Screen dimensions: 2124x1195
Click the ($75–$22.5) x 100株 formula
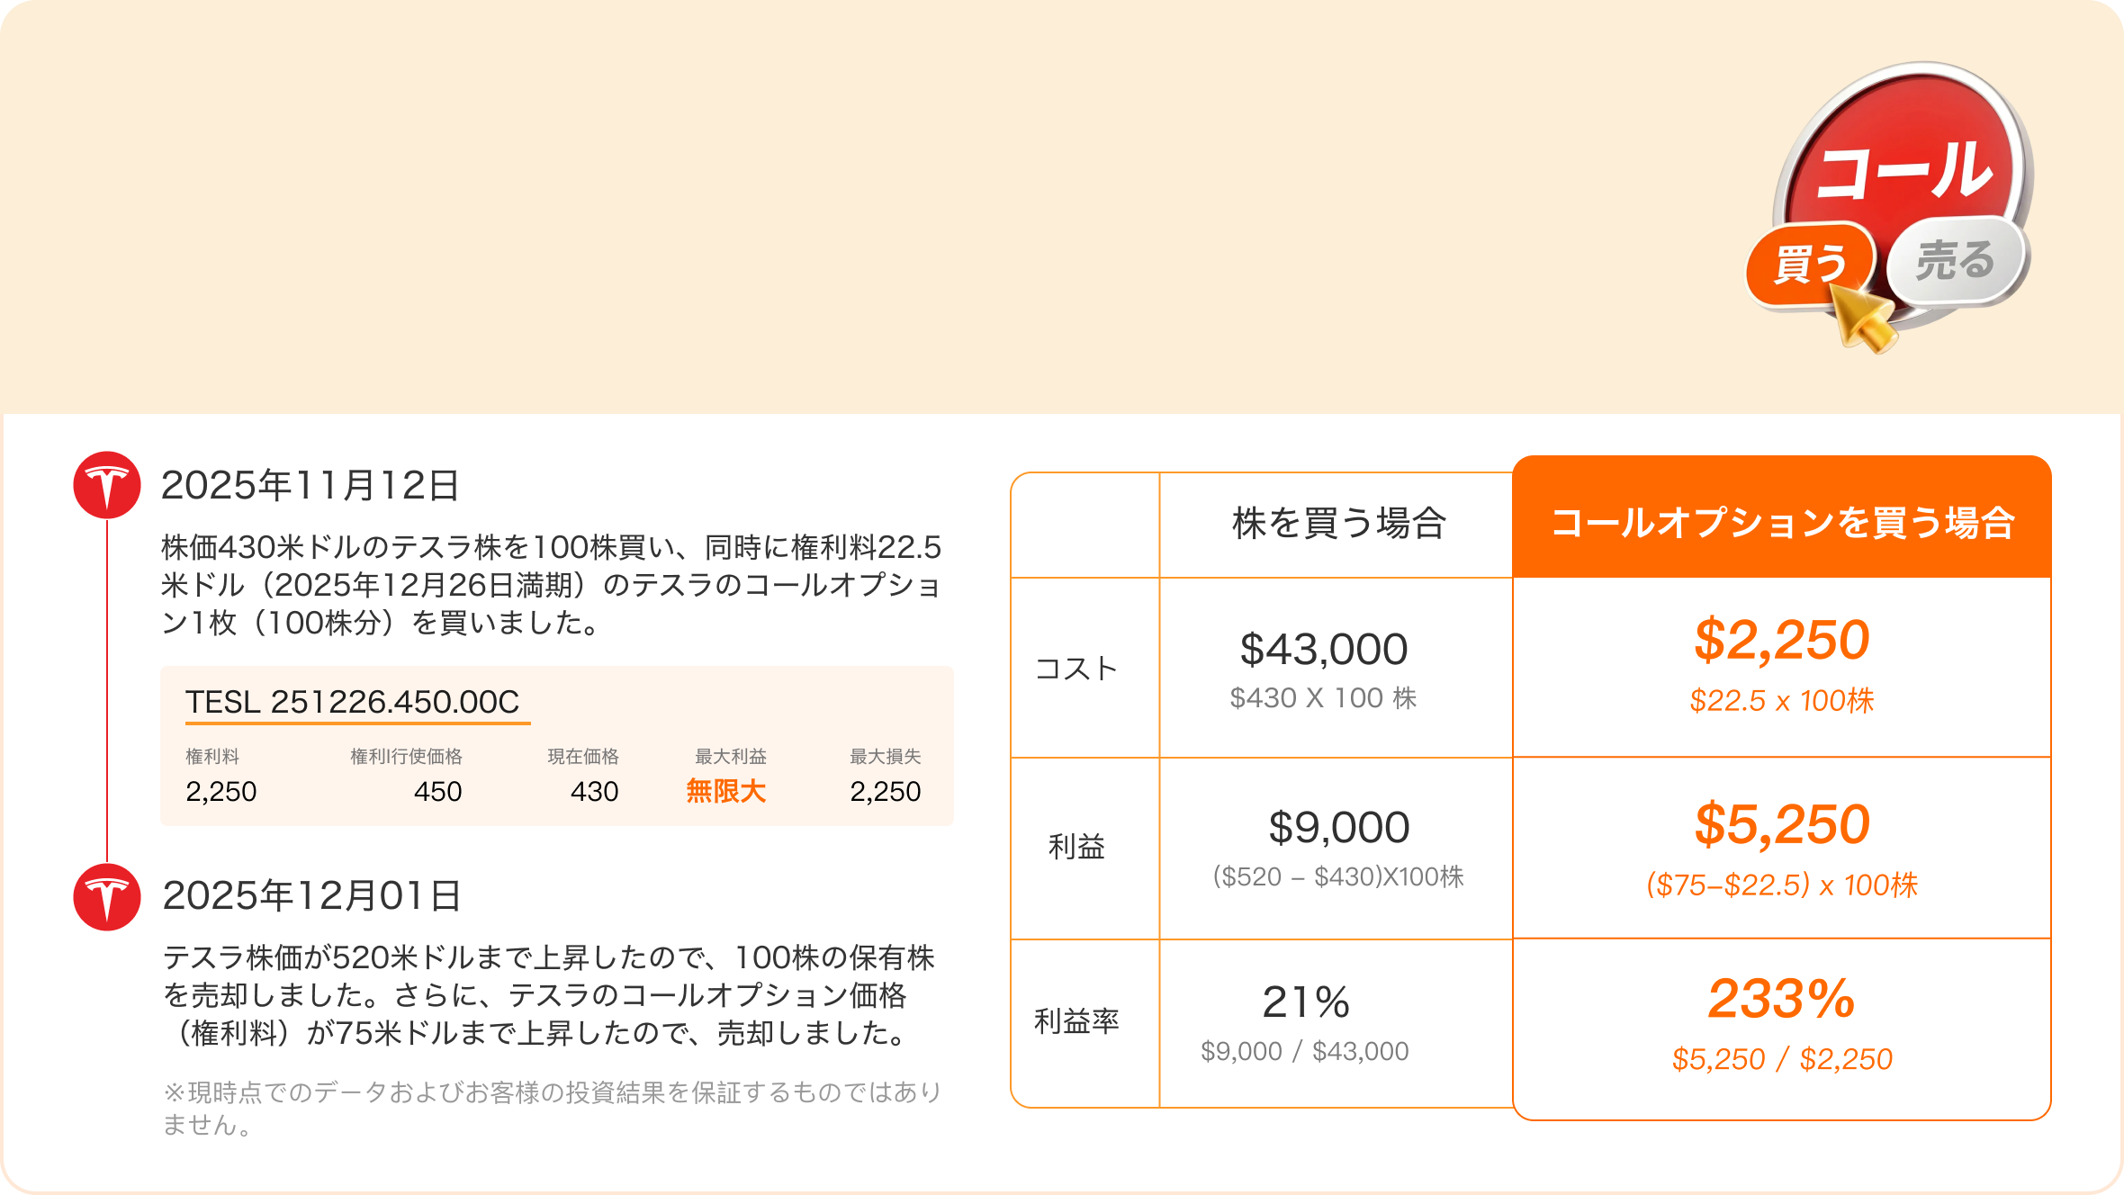1782,885
